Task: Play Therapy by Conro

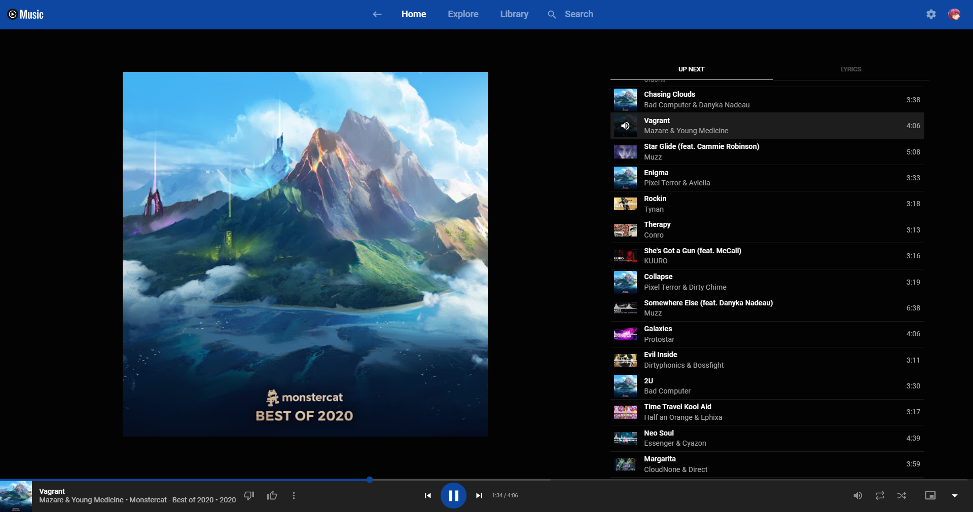Action: pos(767,230)
